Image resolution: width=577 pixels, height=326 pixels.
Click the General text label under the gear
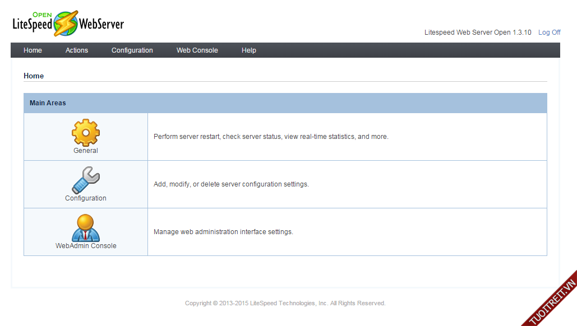coord(85,151)
